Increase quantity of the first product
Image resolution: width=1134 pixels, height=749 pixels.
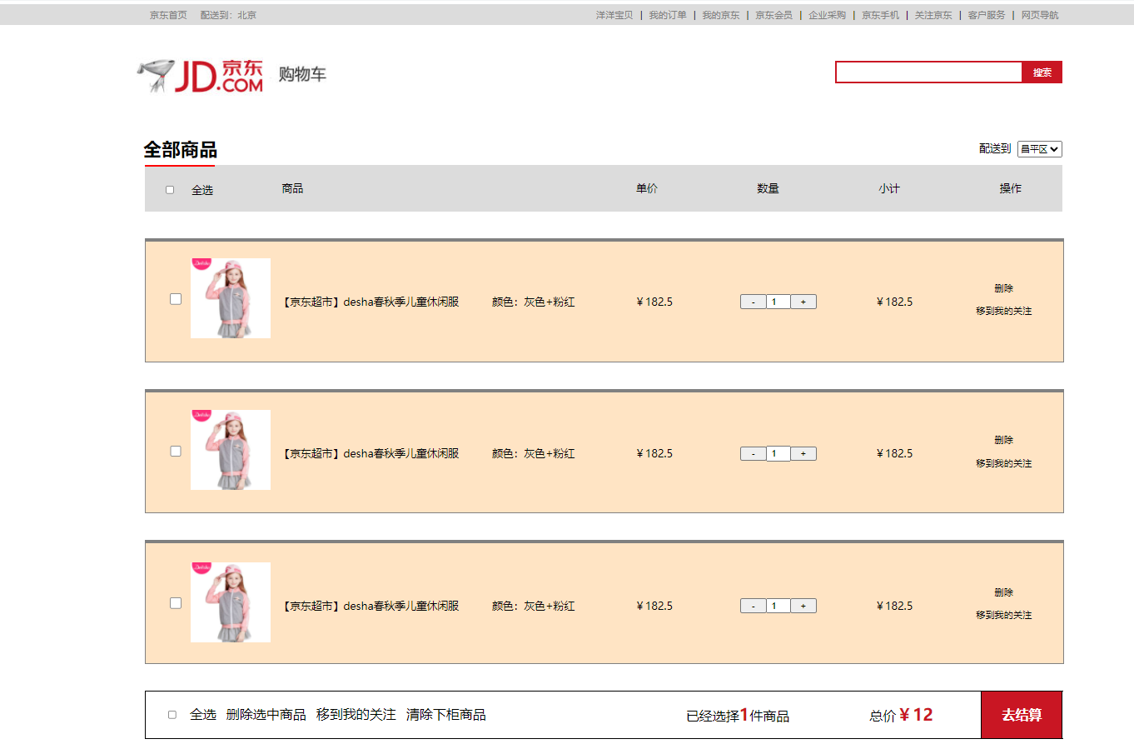click(803, 302)
